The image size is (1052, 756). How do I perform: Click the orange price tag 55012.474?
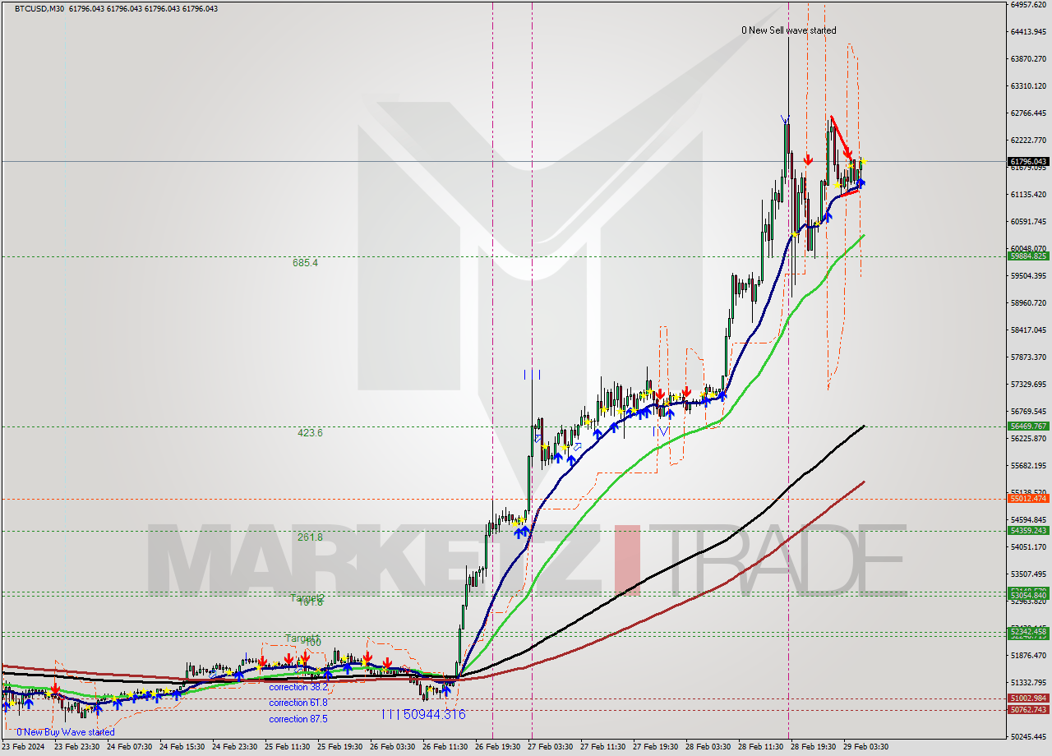[x=1027, y=499]
